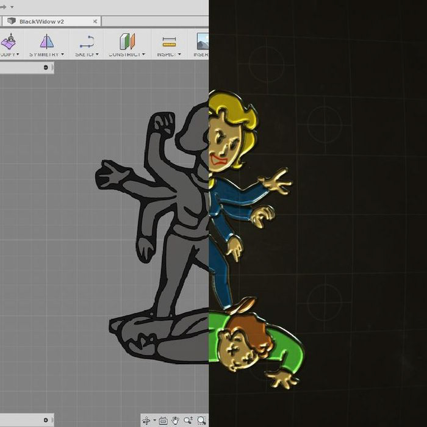This screenshot has height=427, width=427.
Task: Select the BlackWidow v2 document tab
Action: point(52,21)
